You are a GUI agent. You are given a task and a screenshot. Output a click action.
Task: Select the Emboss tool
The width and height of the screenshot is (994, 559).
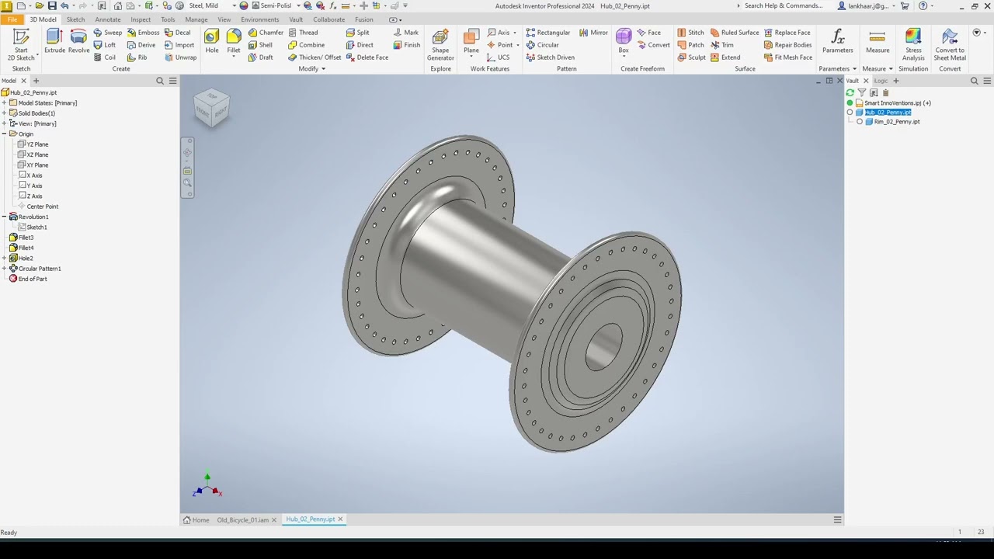pyautogui.click(x=143, y=33)
